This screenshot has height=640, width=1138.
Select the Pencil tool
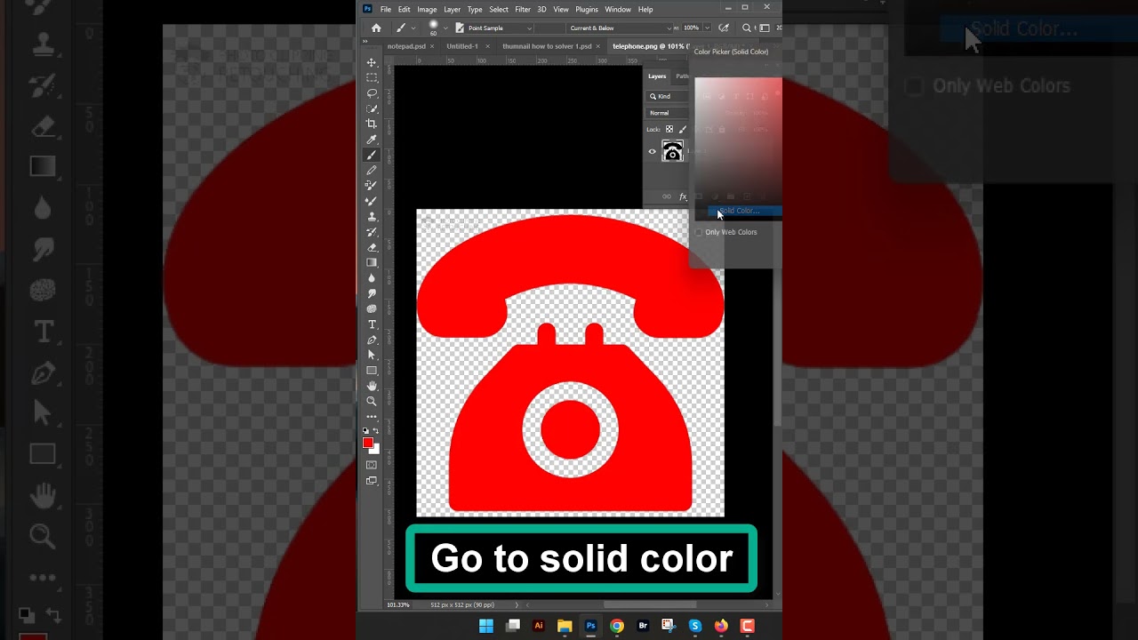(372, 171)
